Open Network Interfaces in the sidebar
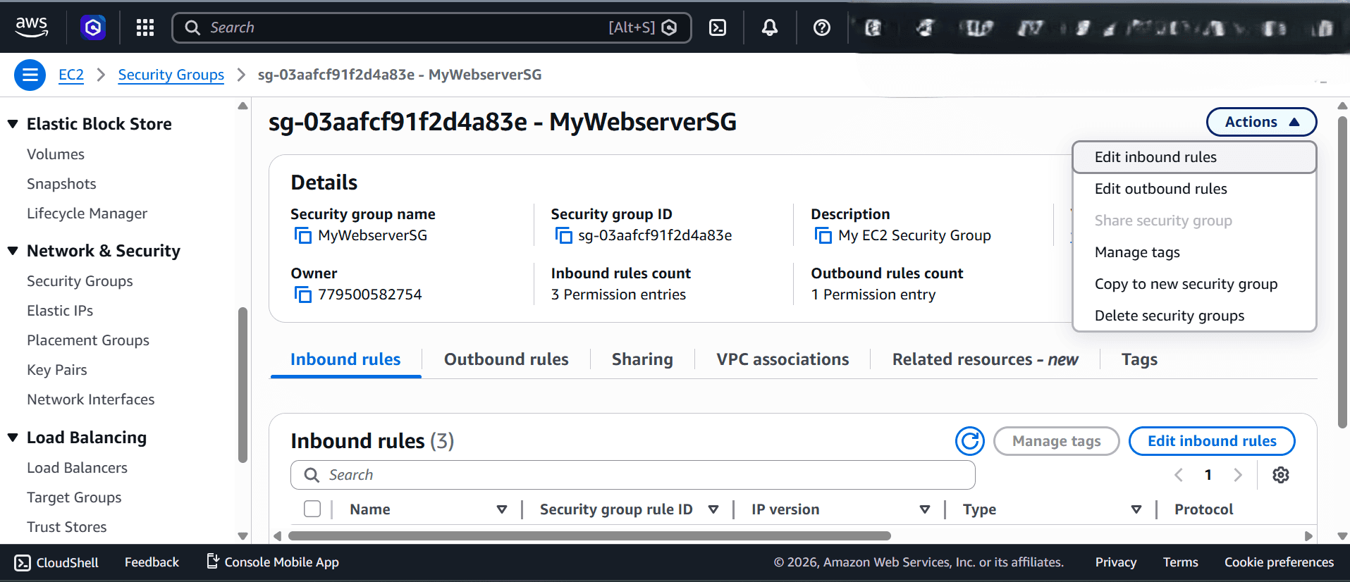 pos(91,400)
